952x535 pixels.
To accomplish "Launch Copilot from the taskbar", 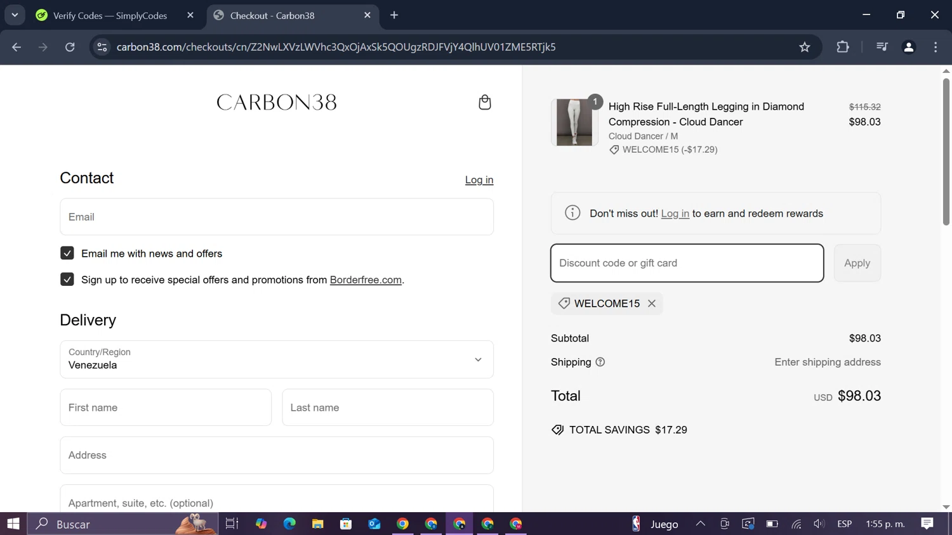I will (x=261, y=524).
